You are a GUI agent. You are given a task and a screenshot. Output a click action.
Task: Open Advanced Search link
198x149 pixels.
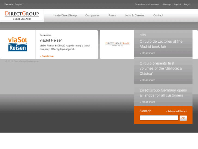(x=176, y=111)
